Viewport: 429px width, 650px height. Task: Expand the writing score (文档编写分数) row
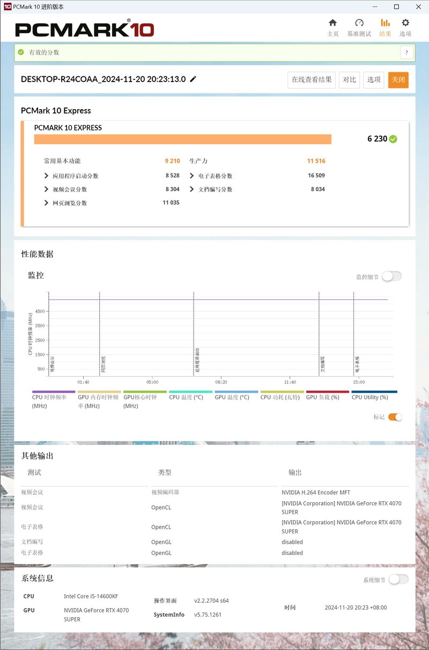click(192, 189)
